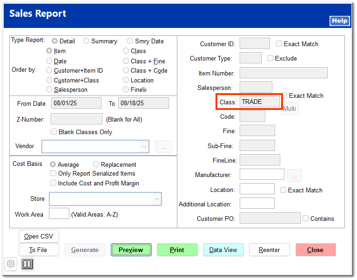Open manufacturer lookup ellipsis button
The height and width of the screenshot is (280, 357).
294,176
